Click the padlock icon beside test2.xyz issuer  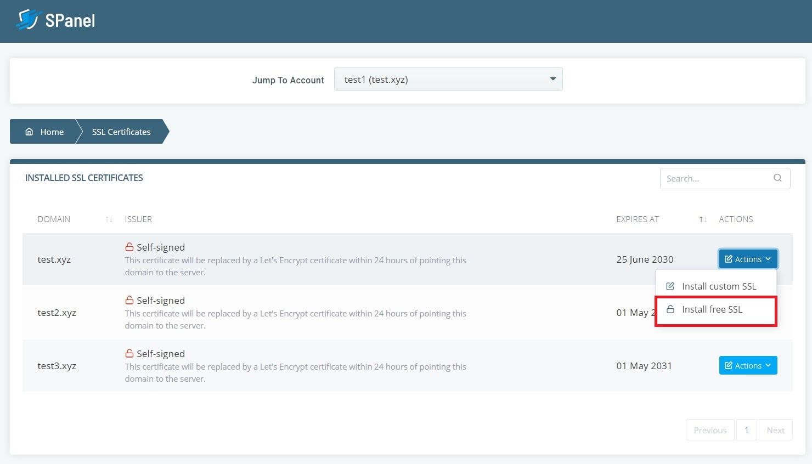click(129, 300)
